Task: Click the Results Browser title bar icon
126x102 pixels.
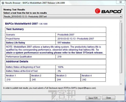Action: pyautogui.click(x=3, y=3)
